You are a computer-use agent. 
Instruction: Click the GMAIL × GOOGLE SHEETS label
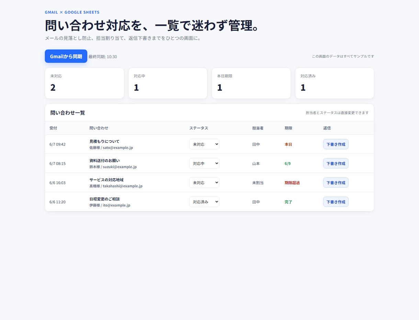click(72, 12)
